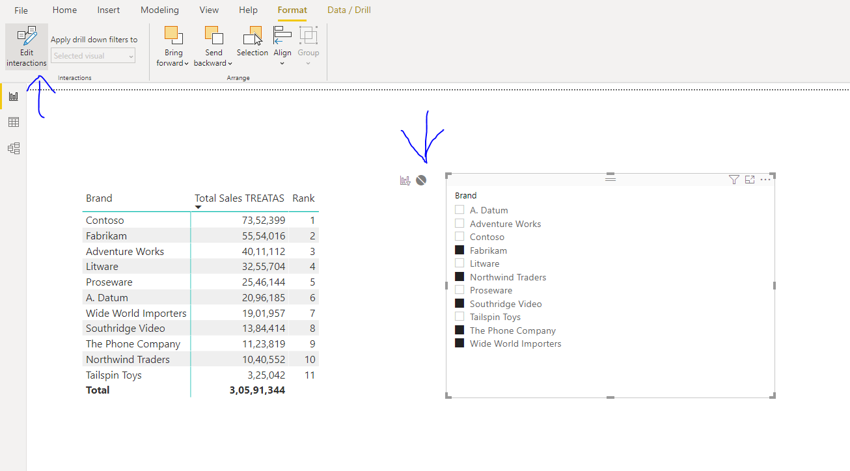Viewport: 850px width, 471px height.
Task: Click the slicer's filter funnel icon
Action: point(734,180)
